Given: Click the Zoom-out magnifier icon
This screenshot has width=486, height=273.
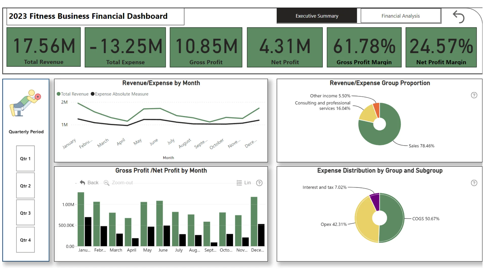Looking at the screenshot, I should pos(107,183).
